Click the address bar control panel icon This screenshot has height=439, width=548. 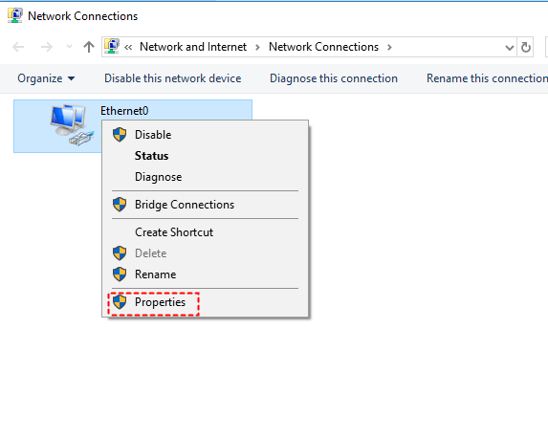tap(112, 47)
